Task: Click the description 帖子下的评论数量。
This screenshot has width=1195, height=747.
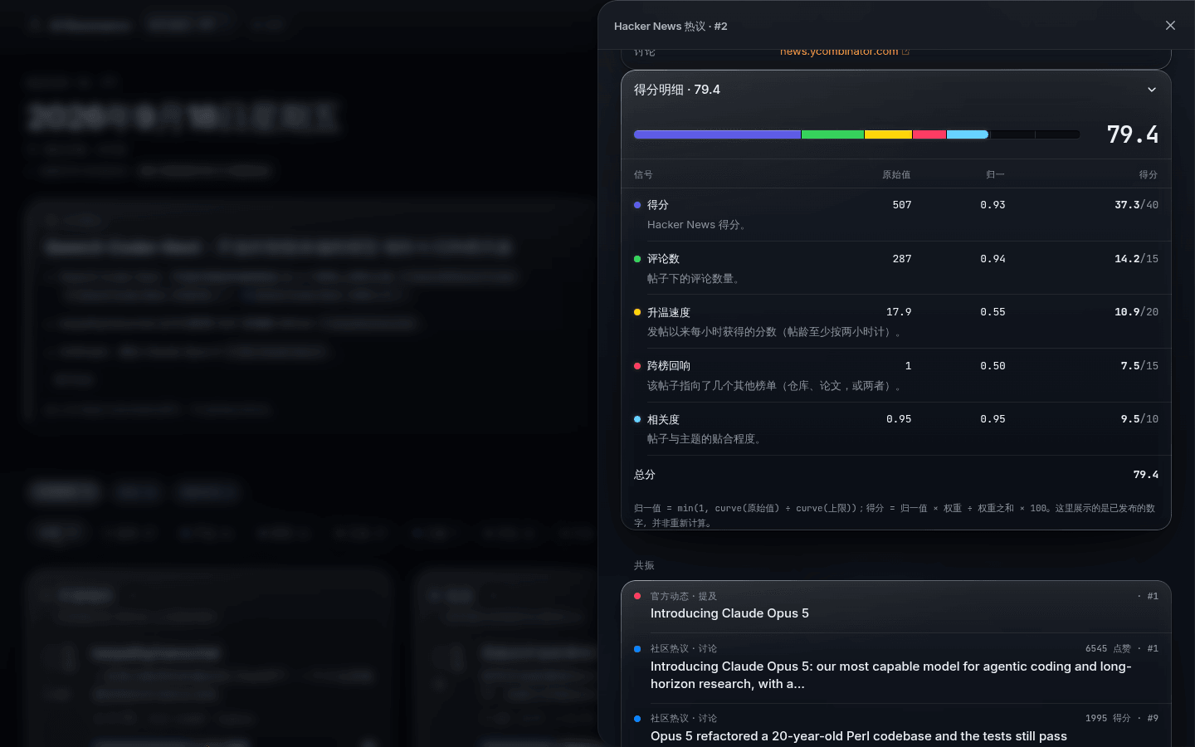Action: 694,279
